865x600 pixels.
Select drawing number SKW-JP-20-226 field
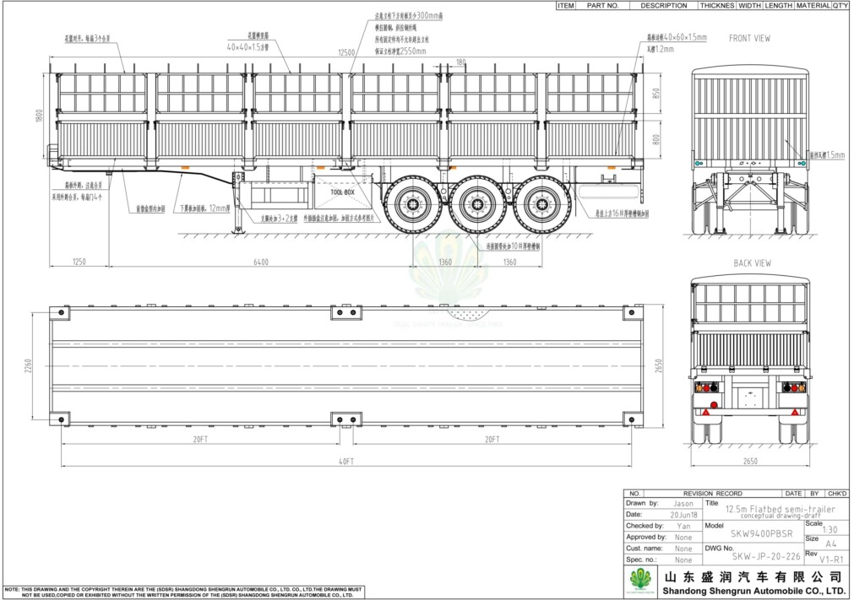pyautogui.click(x=766, y=557)
